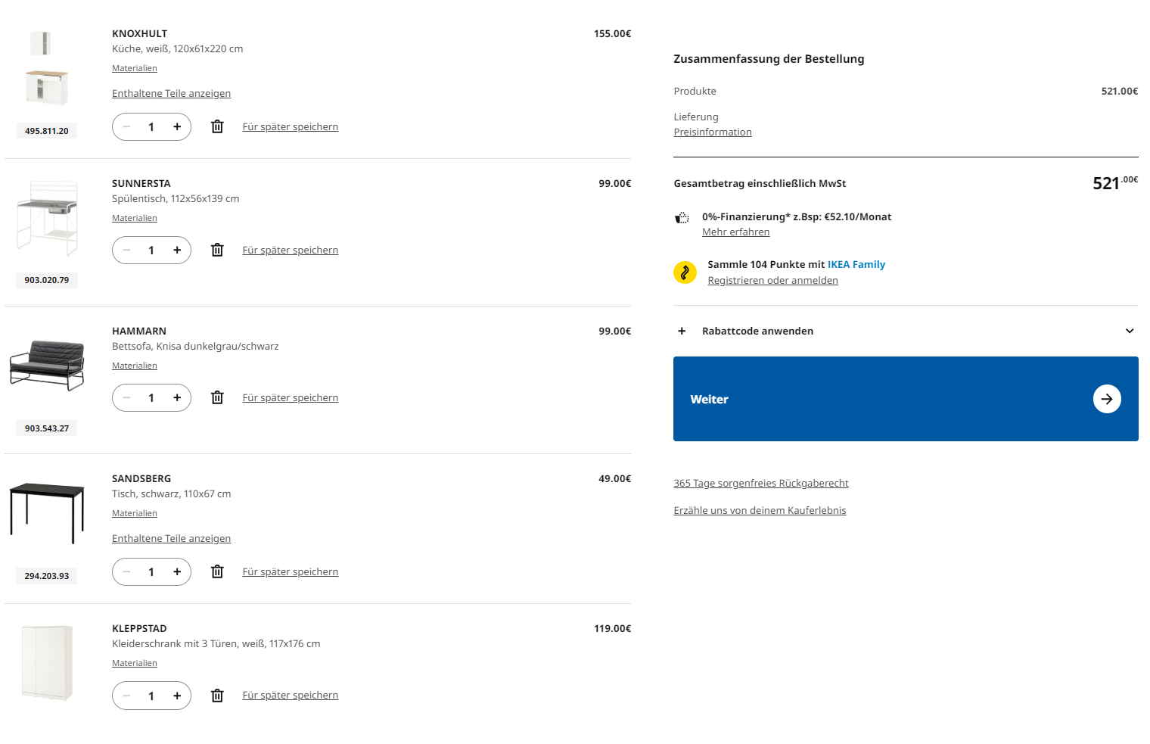
Task: Open Preisinformation for delivery
Action: click(712, 132)
